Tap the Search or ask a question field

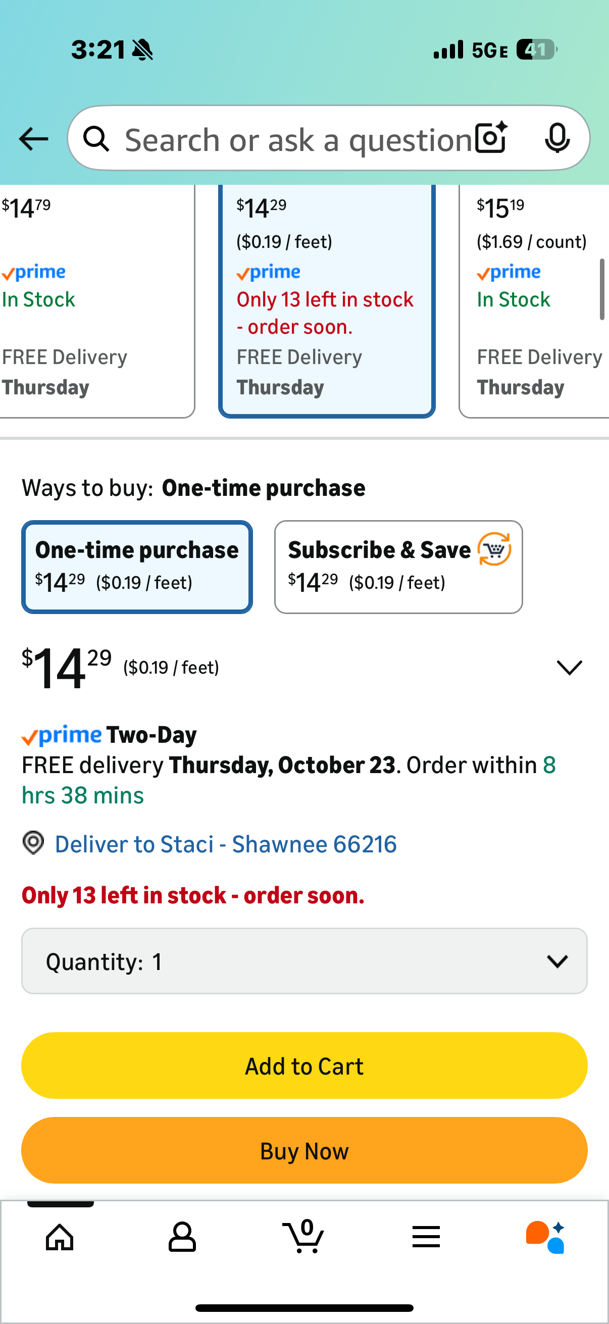(x=298, y=139)
